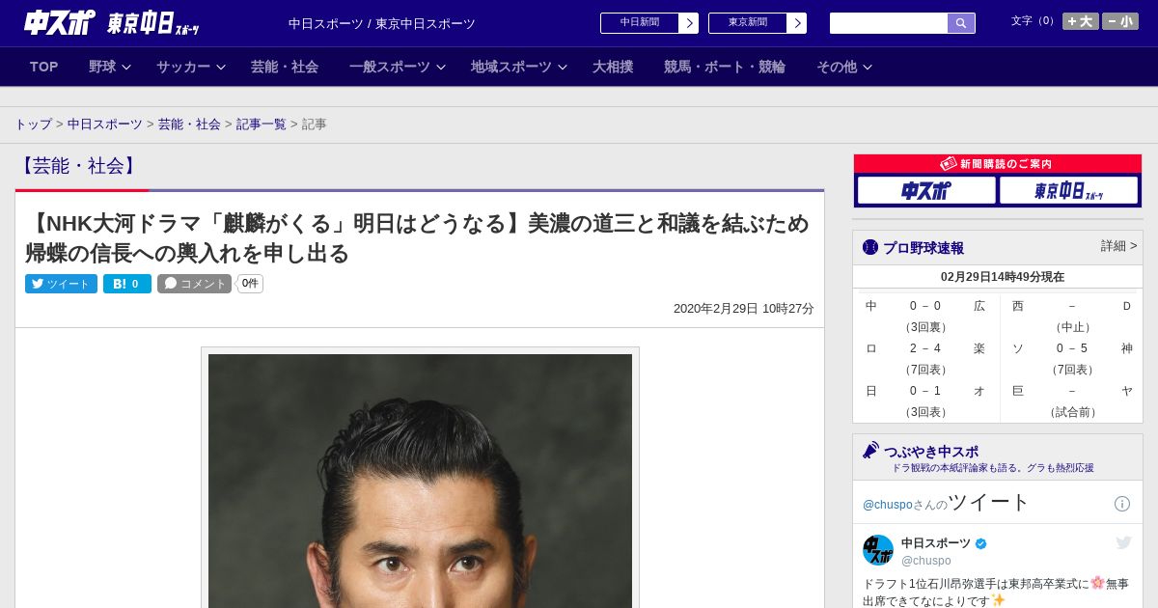Expand the 野球 menu chevron
Screen dimensions: 1158x608
[126, 68]
